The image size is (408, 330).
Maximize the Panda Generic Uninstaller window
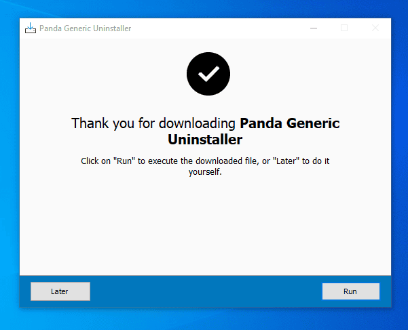coord(344,28)
